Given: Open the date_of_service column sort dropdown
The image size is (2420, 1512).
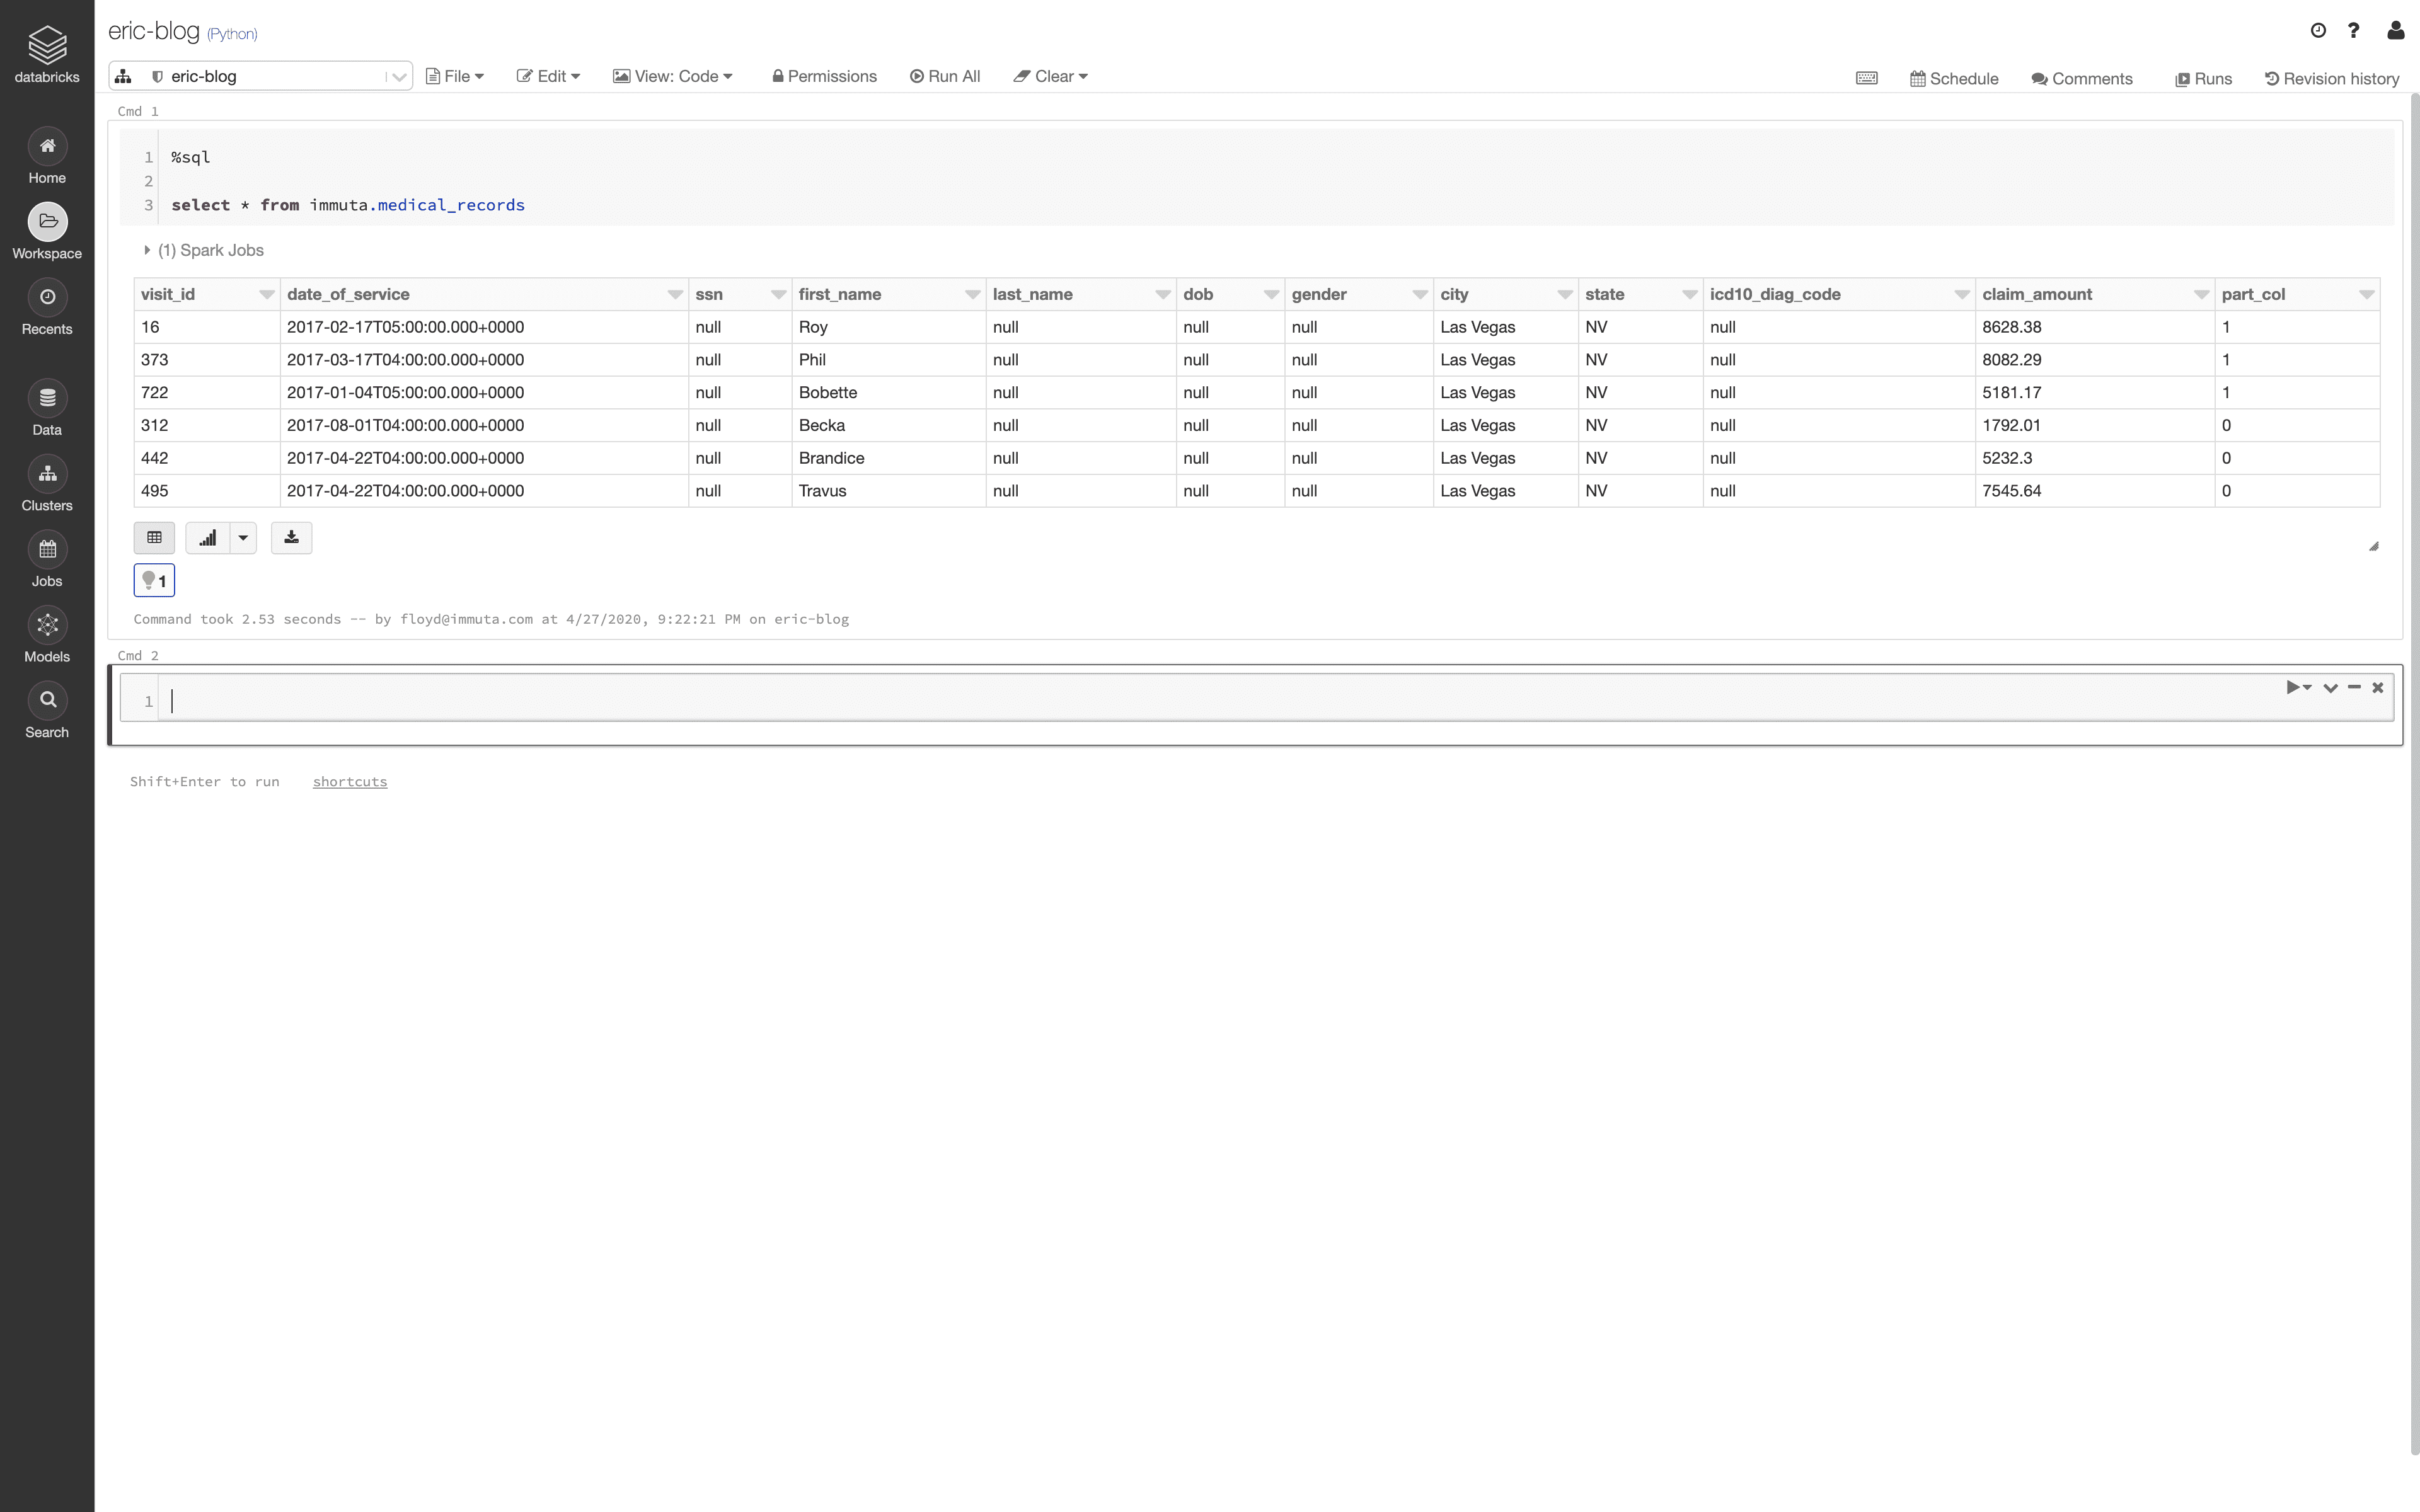Looking at the screenshot, I should [675, 294].
